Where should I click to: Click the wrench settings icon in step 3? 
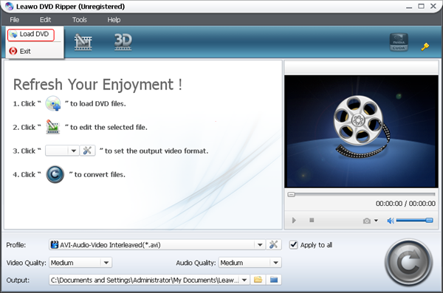pos(87,151)
